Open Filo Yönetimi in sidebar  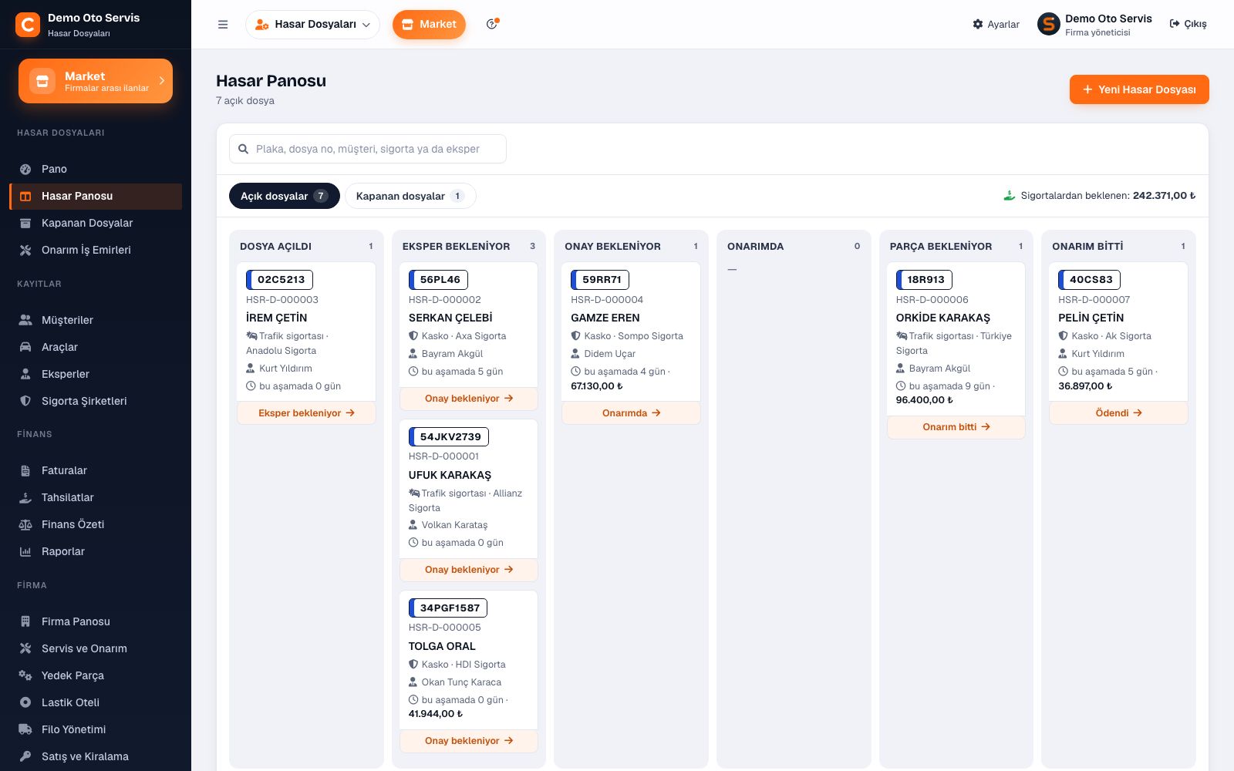coord(96,729)
